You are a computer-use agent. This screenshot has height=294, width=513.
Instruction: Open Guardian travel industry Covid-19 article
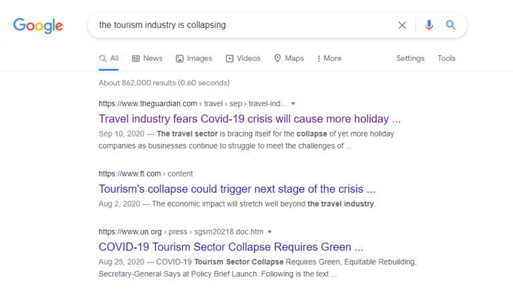pyautogui.click(x=249, y=119)
